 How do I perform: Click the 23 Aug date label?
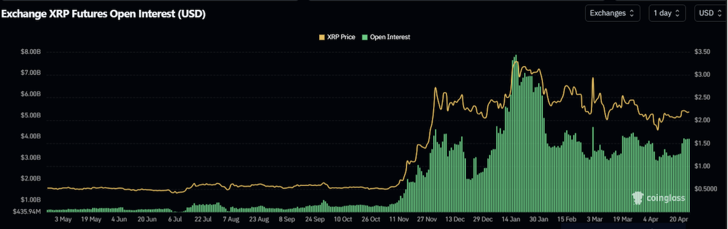pos(259,219)
